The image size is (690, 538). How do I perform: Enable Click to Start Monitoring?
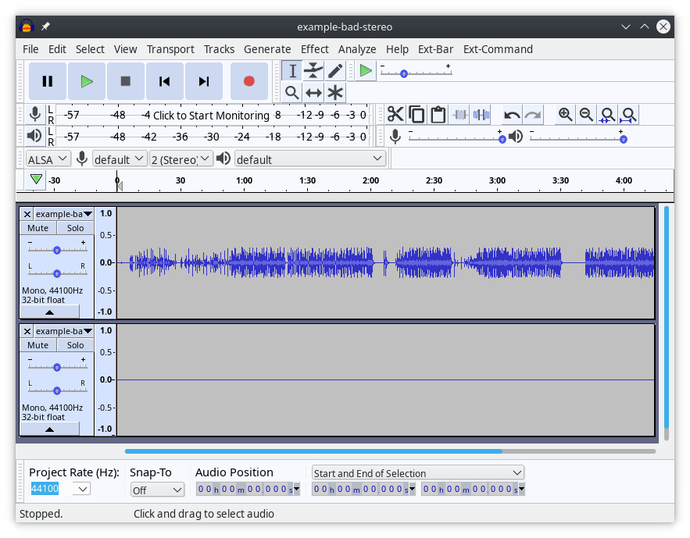[209, 115]
